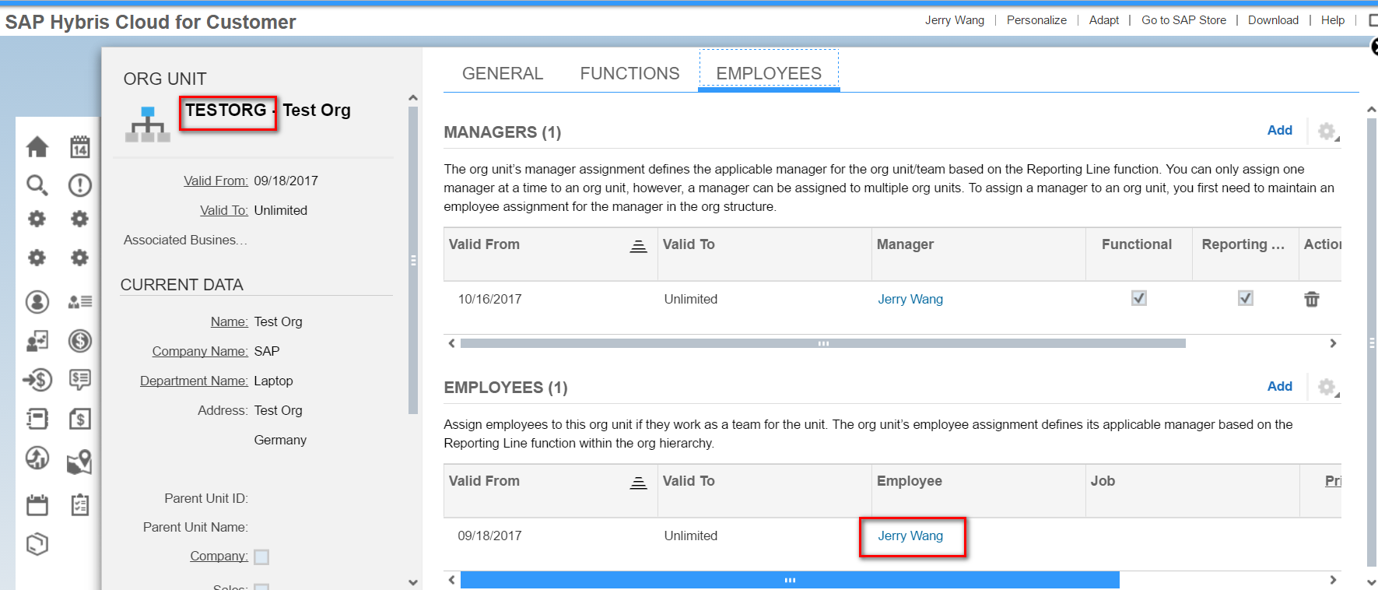Click the Job column header in the Employees table
1378x590 pixels.
click(x=1193, y=490)
